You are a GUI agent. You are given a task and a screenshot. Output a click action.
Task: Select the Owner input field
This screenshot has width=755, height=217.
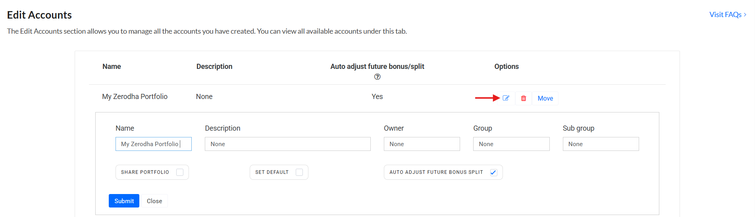[422, 144]
